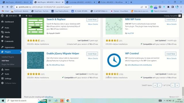Viewport: 184px width, 103px height.
Task: Go to next results page
Action: coord(173,85)
